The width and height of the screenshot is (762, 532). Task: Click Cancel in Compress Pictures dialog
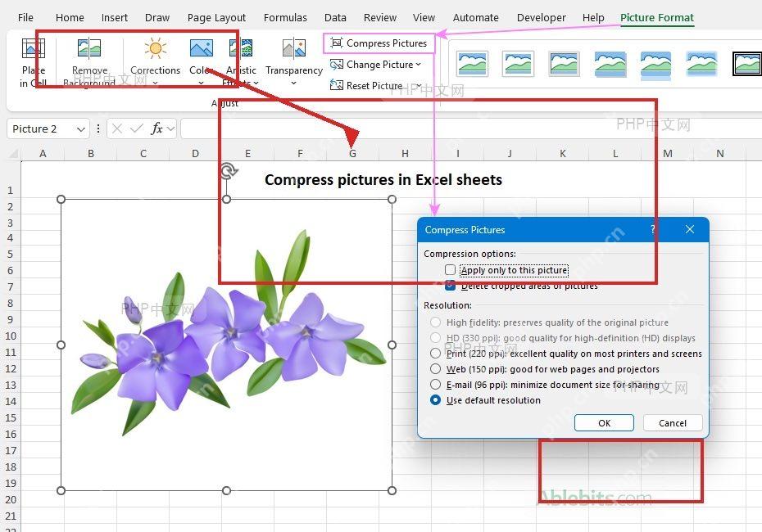click(x=673, y=423)
